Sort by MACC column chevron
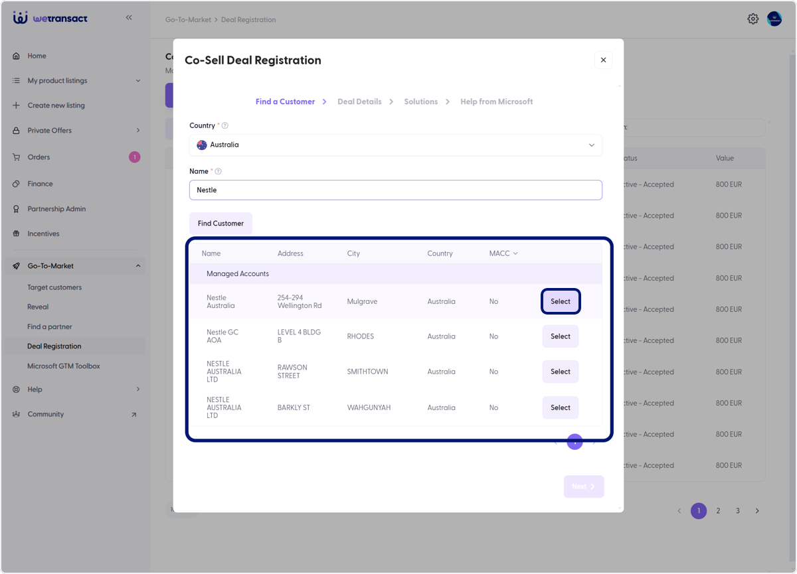Viewport: 797px width, 574px height. pos(515,253)
